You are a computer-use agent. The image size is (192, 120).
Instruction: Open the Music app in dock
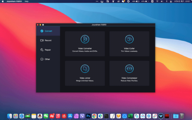58,116
